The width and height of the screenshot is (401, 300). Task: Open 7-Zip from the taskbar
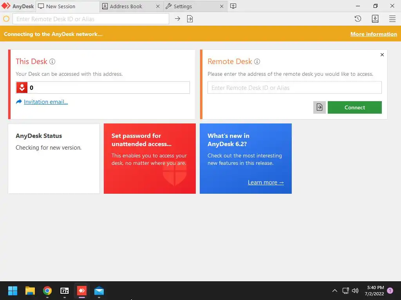65,291
